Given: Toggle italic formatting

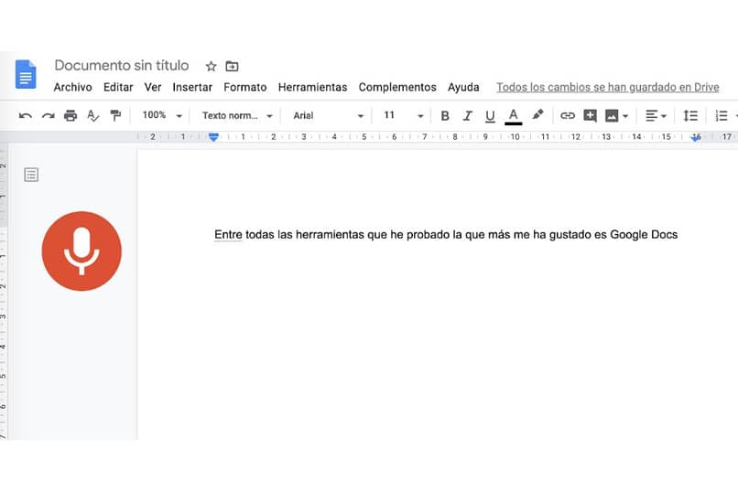Looking at the screenshot, I should tap(467, 115).
